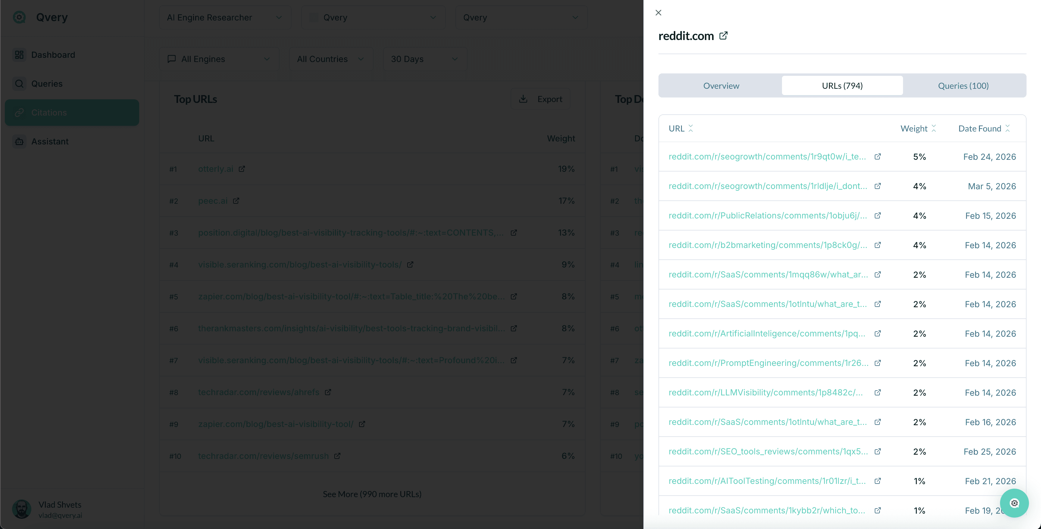Expand the All Engines dropdown
Viewport: 1041px width, 529px height.
point(219,59)
